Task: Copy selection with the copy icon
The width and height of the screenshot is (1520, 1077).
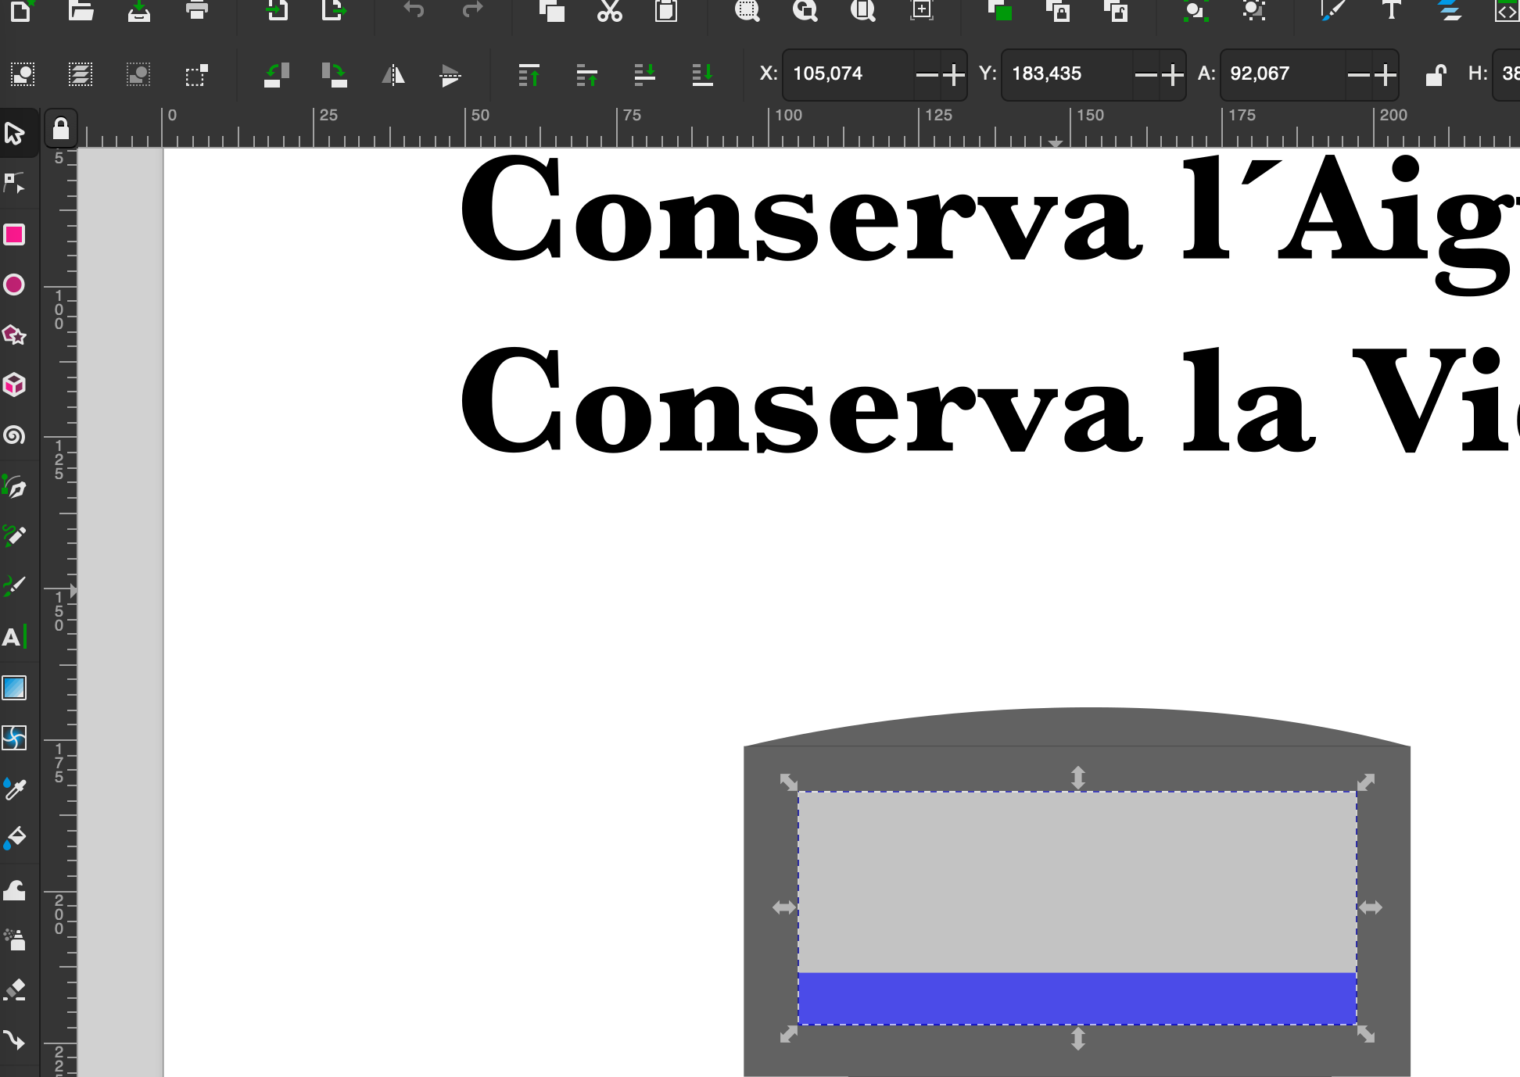Action: (552, 10)
